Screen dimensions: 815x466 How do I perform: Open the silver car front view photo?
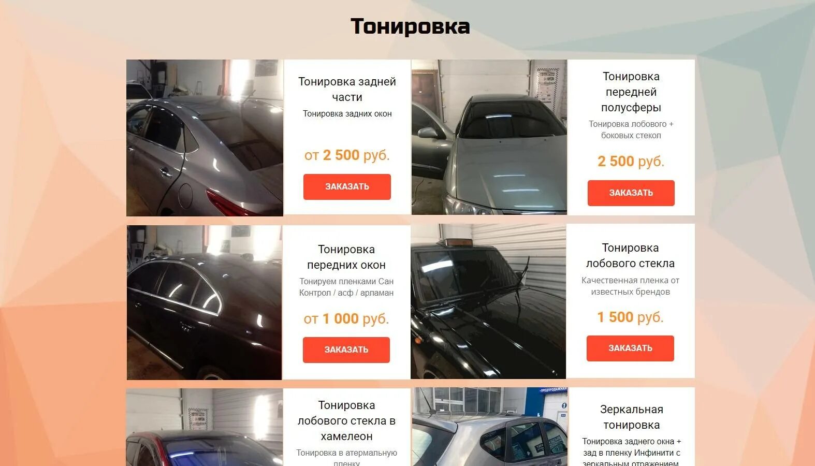pyautogui.click(x=489, y=137)
